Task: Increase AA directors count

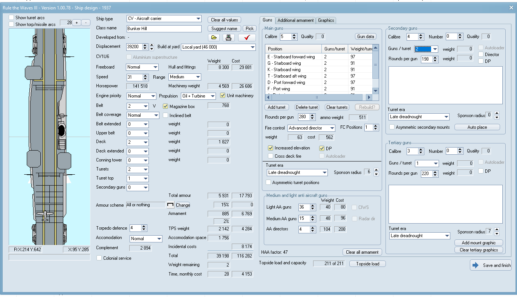Action: [312, 227]
